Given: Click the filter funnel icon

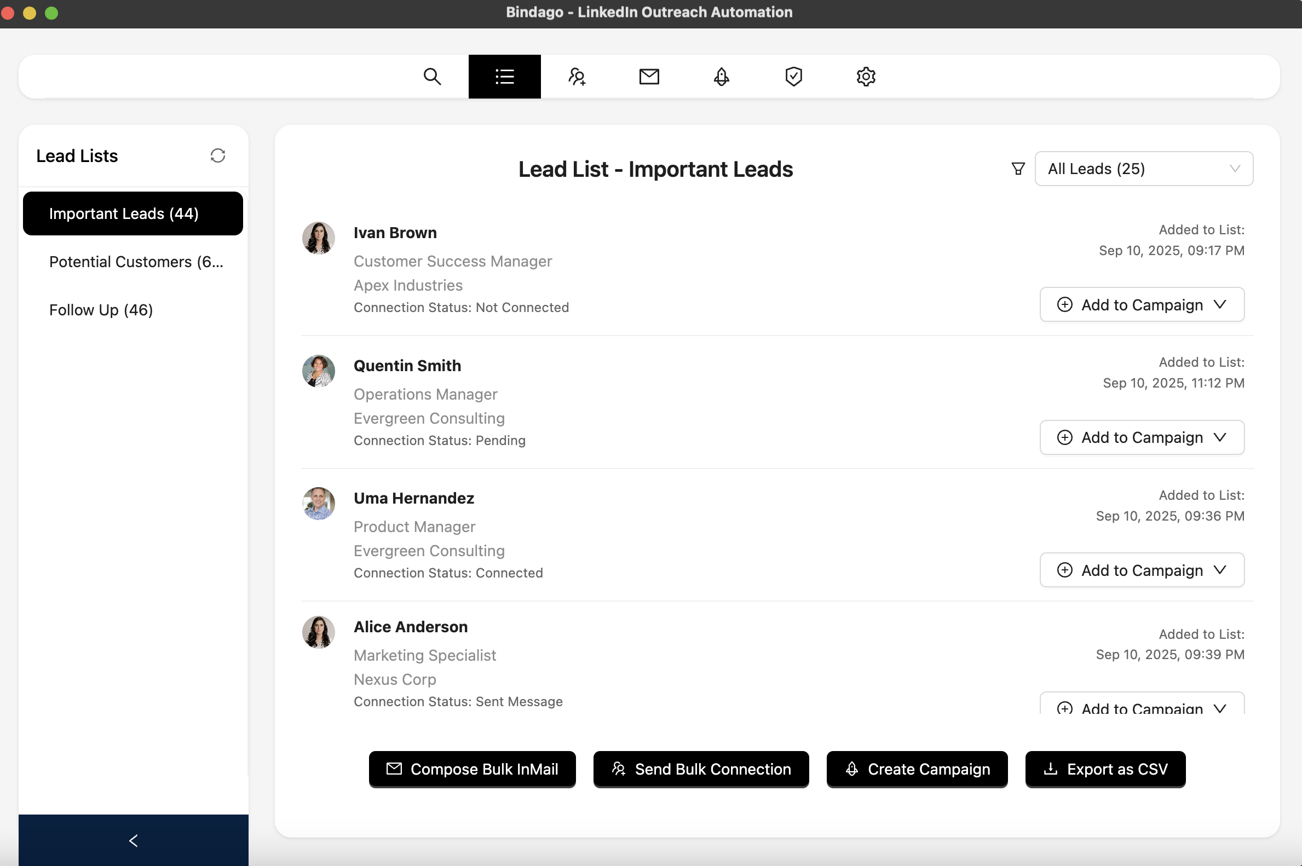Looking at the screenshot, I should [x=1017, y=169].
